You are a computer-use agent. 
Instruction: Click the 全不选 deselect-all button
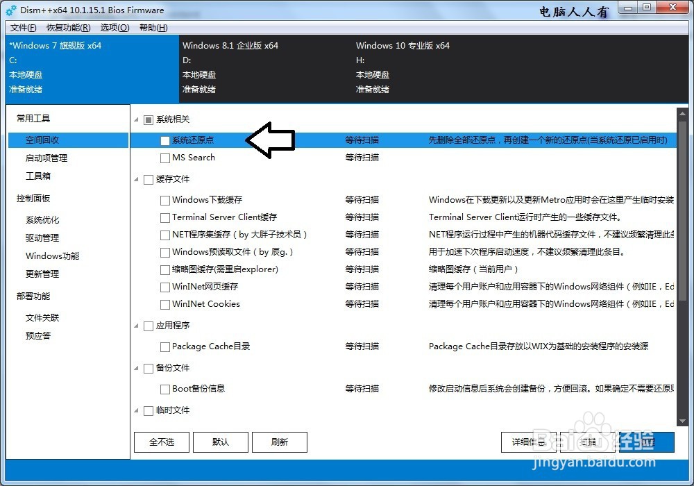point(161,442)
